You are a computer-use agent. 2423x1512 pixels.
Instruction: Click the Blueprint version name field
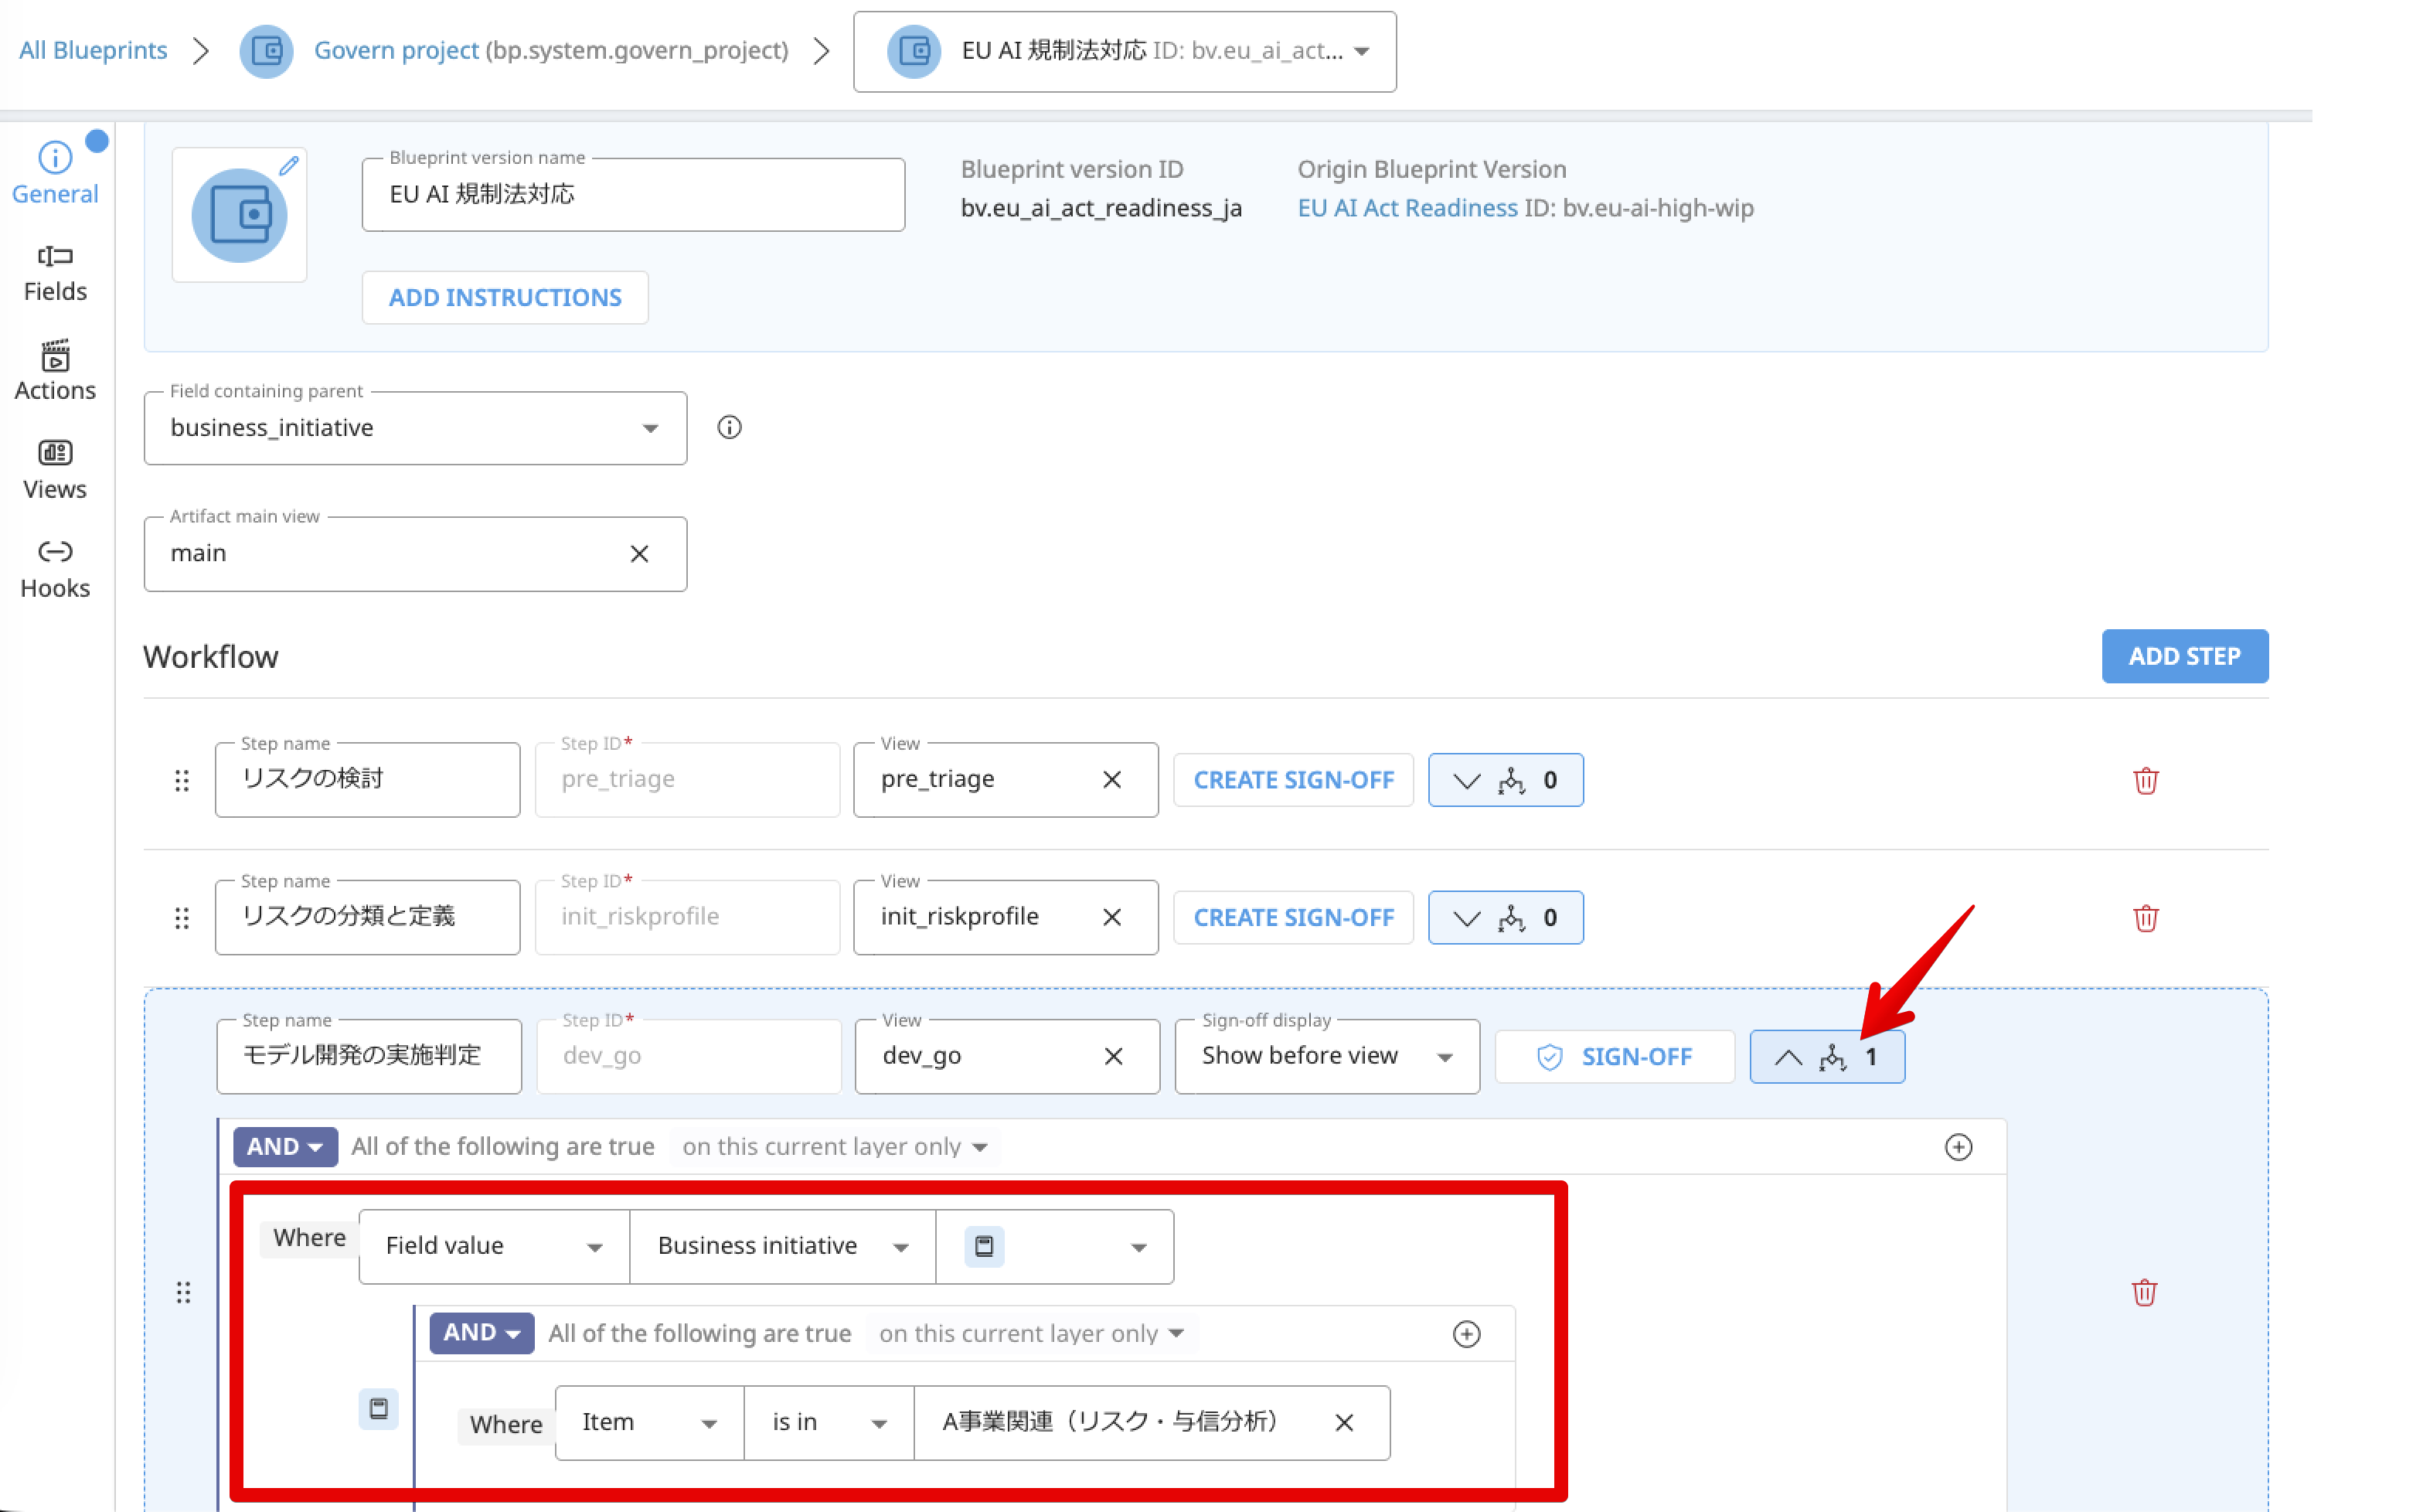(x=633, y=195)
